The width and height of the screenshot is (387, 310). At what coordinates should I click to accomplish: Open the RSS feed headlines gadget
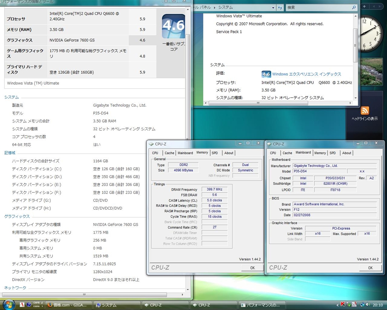365,110
